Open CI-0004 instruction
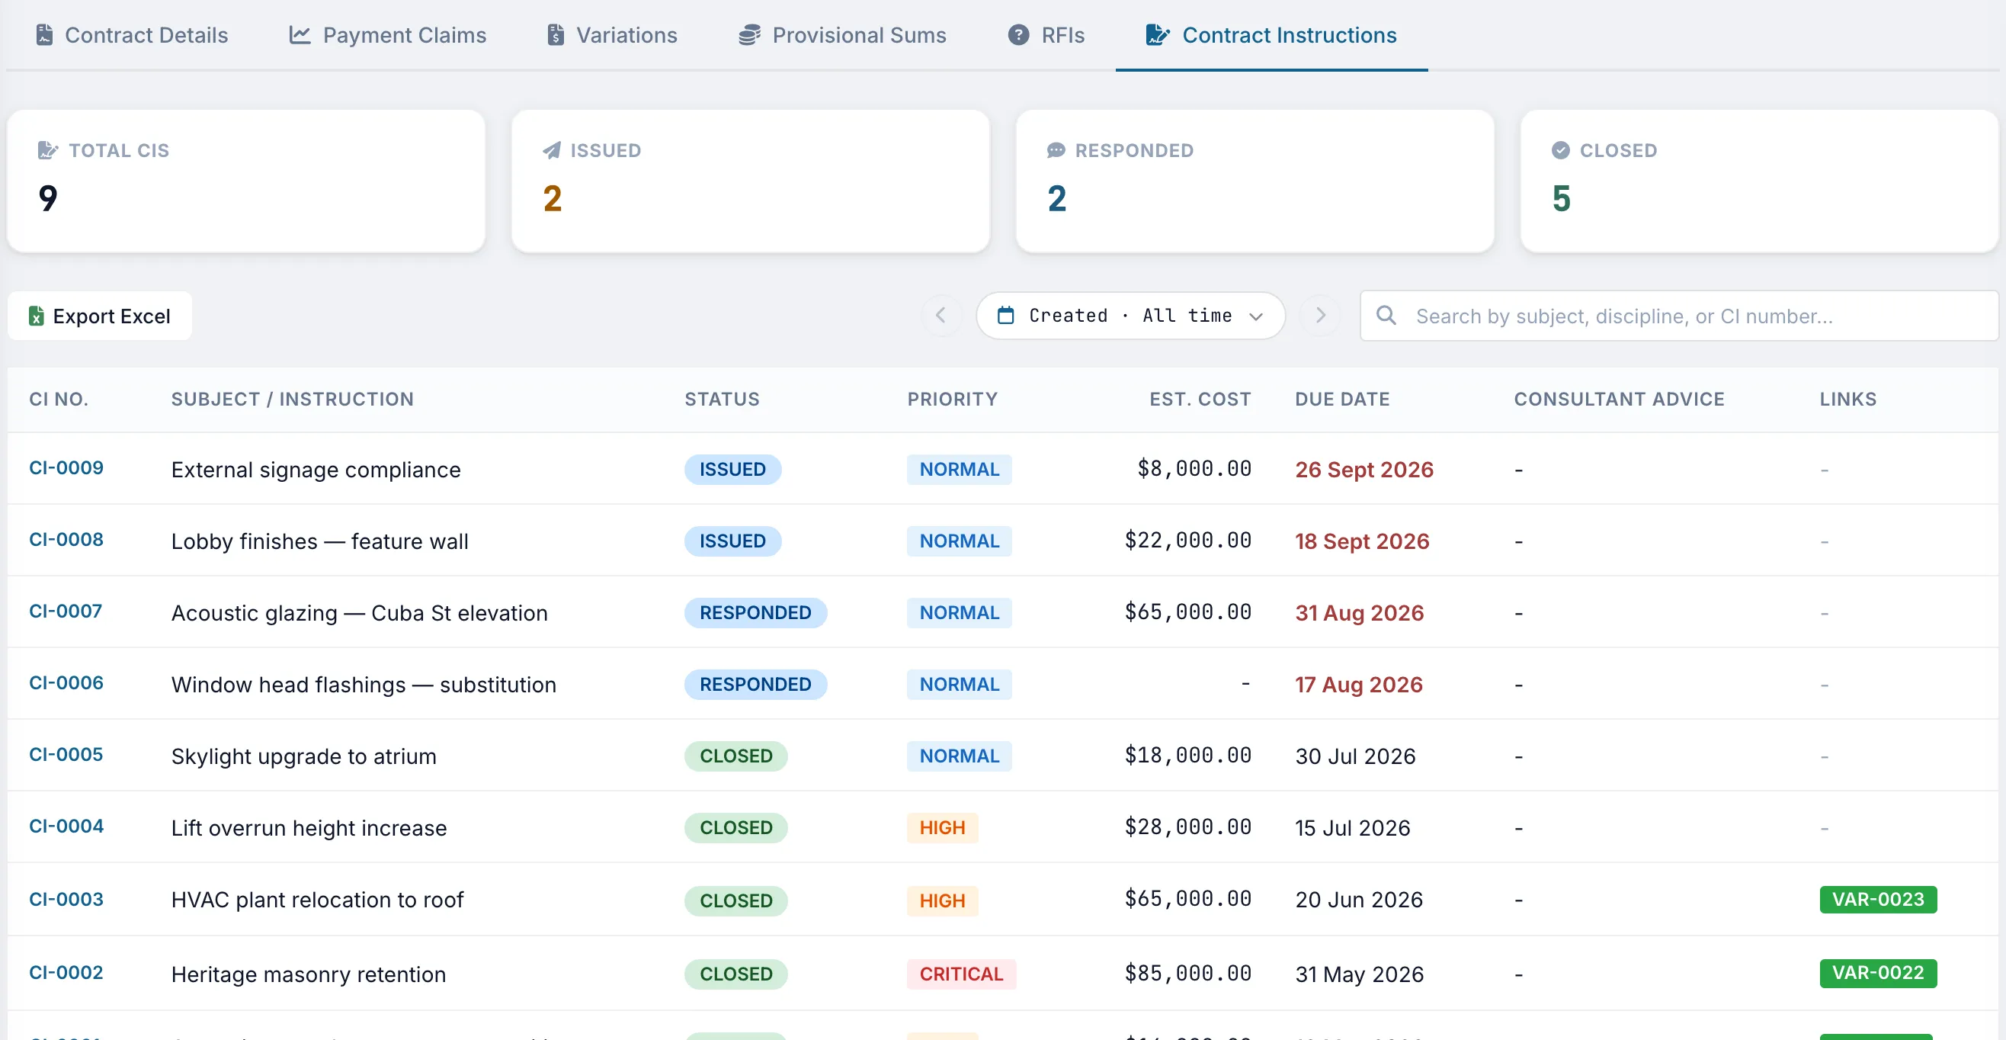2006x1040 pixels. (66, 827)
